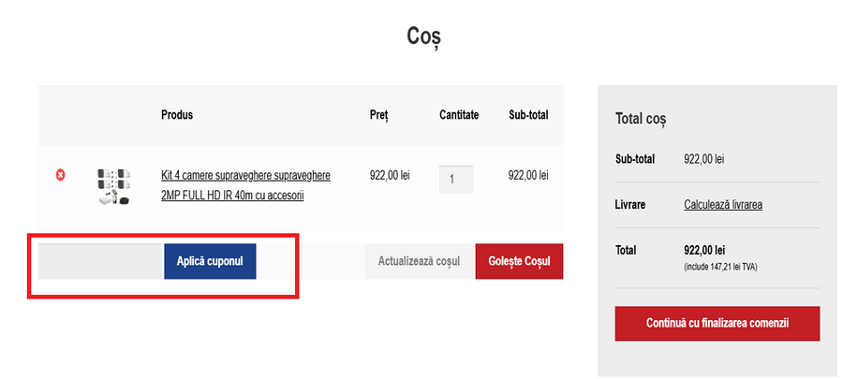Focus the coupon code input field
The image size is (843, 379).
point(100,261)
